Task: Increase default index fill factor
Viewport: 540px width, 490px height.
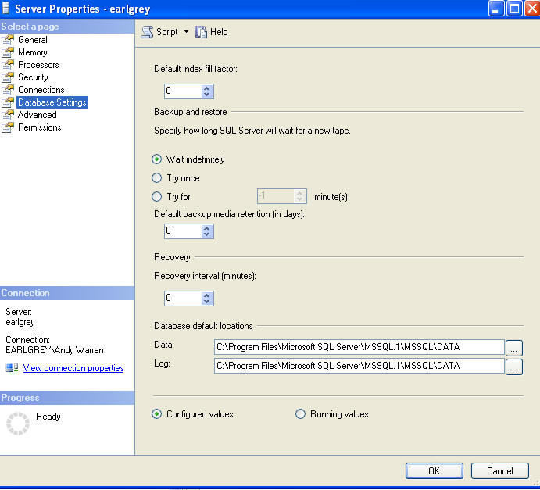Action: [x=206, y=88]
